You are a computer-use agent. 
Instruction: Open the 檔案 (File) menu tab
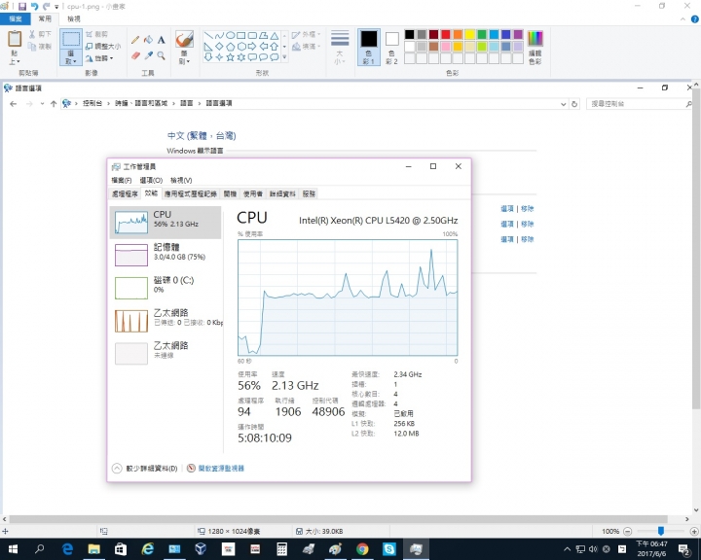[16, 18]
